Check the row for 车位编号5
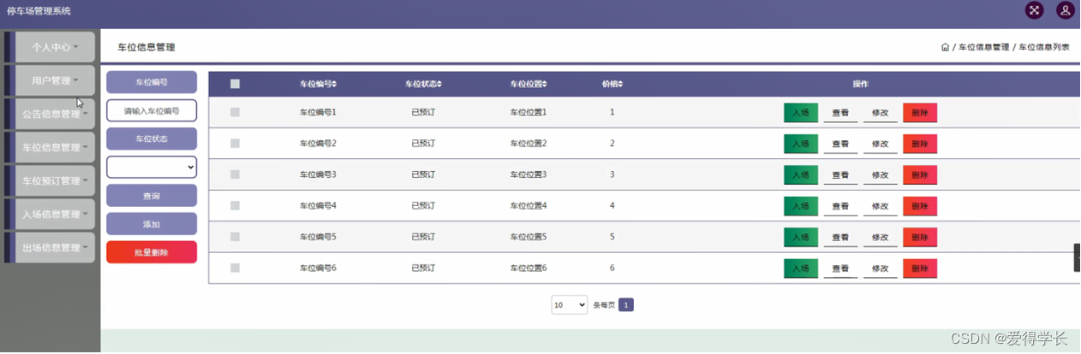 (235, 237)
